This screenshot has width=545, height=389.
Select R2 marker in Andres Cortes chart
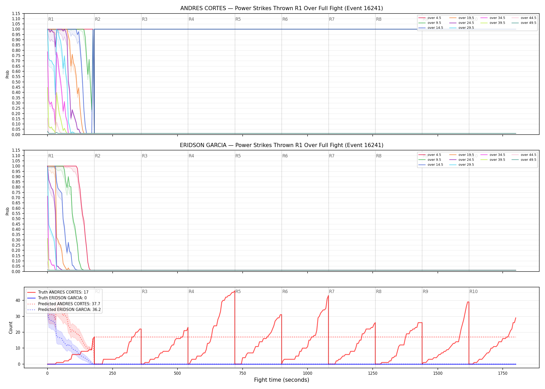pos(98,19)
